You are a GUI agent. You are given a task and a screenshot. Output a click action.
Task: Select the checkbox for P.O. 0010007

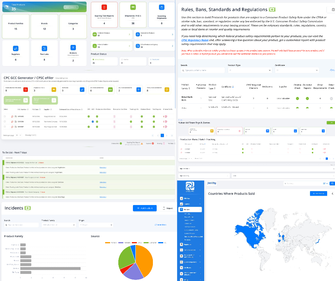[x=5, y=127]
